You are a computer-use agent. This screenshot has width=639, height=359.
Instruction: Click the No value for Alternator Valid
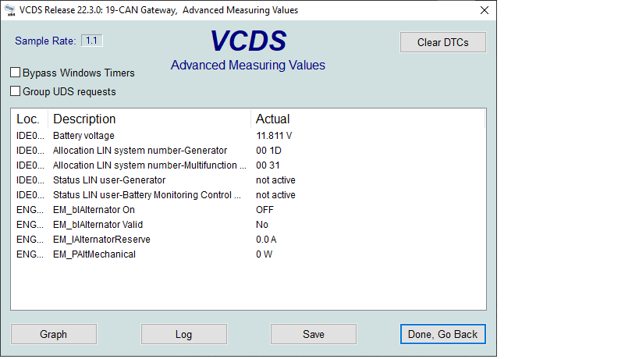[262, 225]
